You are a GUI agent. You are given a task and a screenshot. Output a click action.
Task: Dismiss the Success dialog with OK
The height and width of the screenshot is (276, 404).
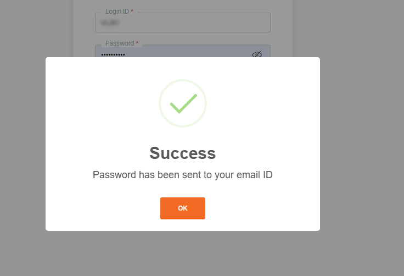pyautogui.click(x=183, y=208)
